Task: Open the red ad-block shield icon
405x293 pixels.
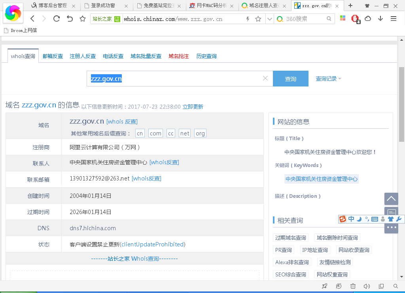Action: click(x=356, y=19)
